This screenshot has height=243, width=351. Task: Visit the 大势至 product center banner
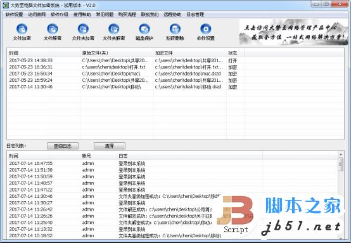pyautogui.click(x=293, y=32)
